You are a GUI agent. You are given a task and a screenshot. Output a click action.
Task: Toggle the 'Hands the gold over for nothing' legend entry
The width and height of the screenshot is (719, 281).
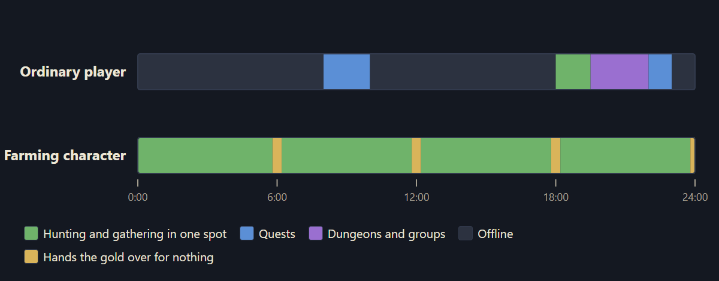[x=119, y=257]
